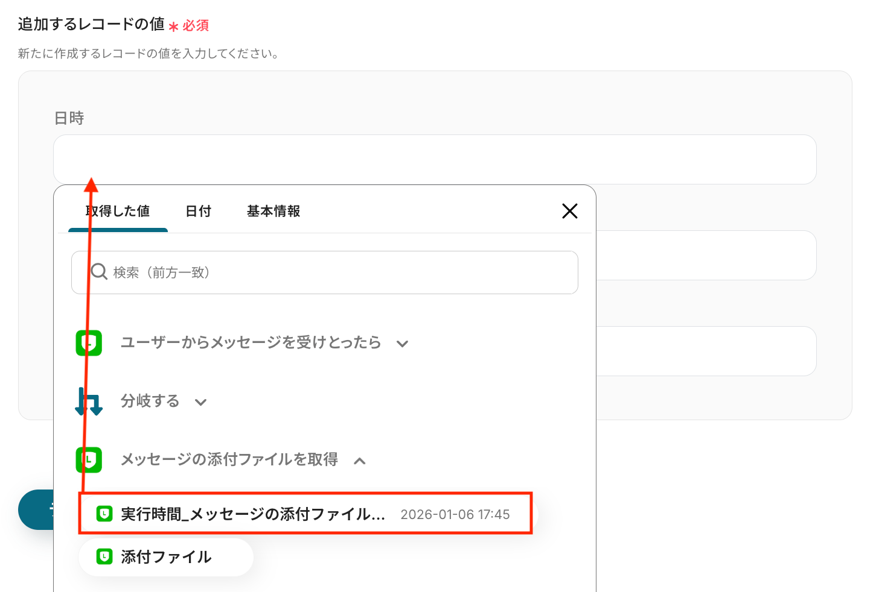The width and height of the screenshot is (879, 592).
Task: Choose the 実行時間_メッセージの添付ファイル value
Action: 253,514
